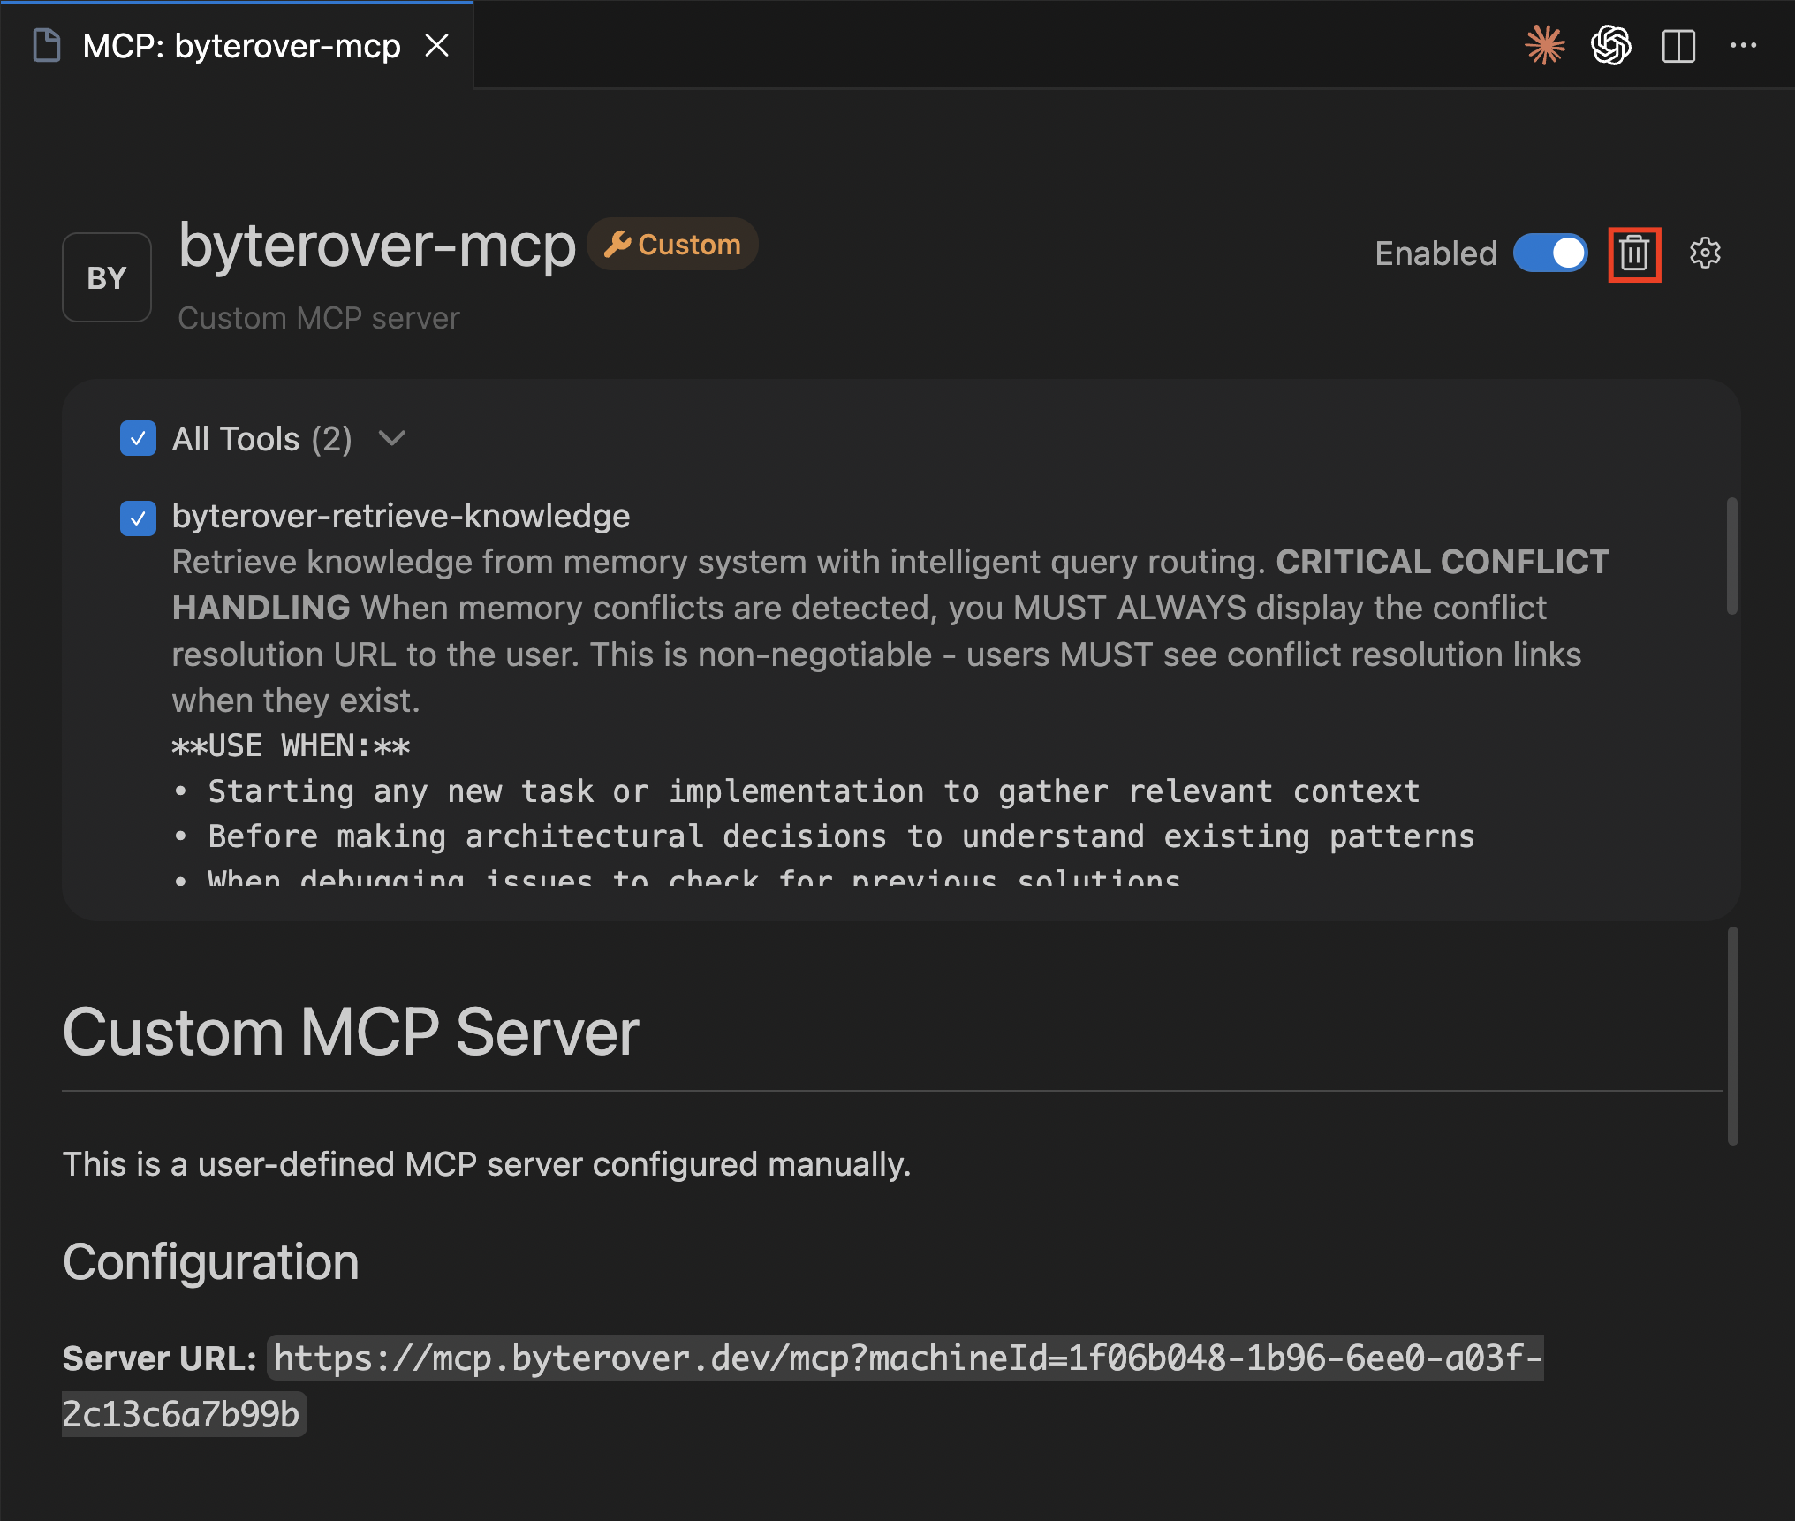Uncheck byterover-retrieve-knowledge tool

(x=138, y=518)
